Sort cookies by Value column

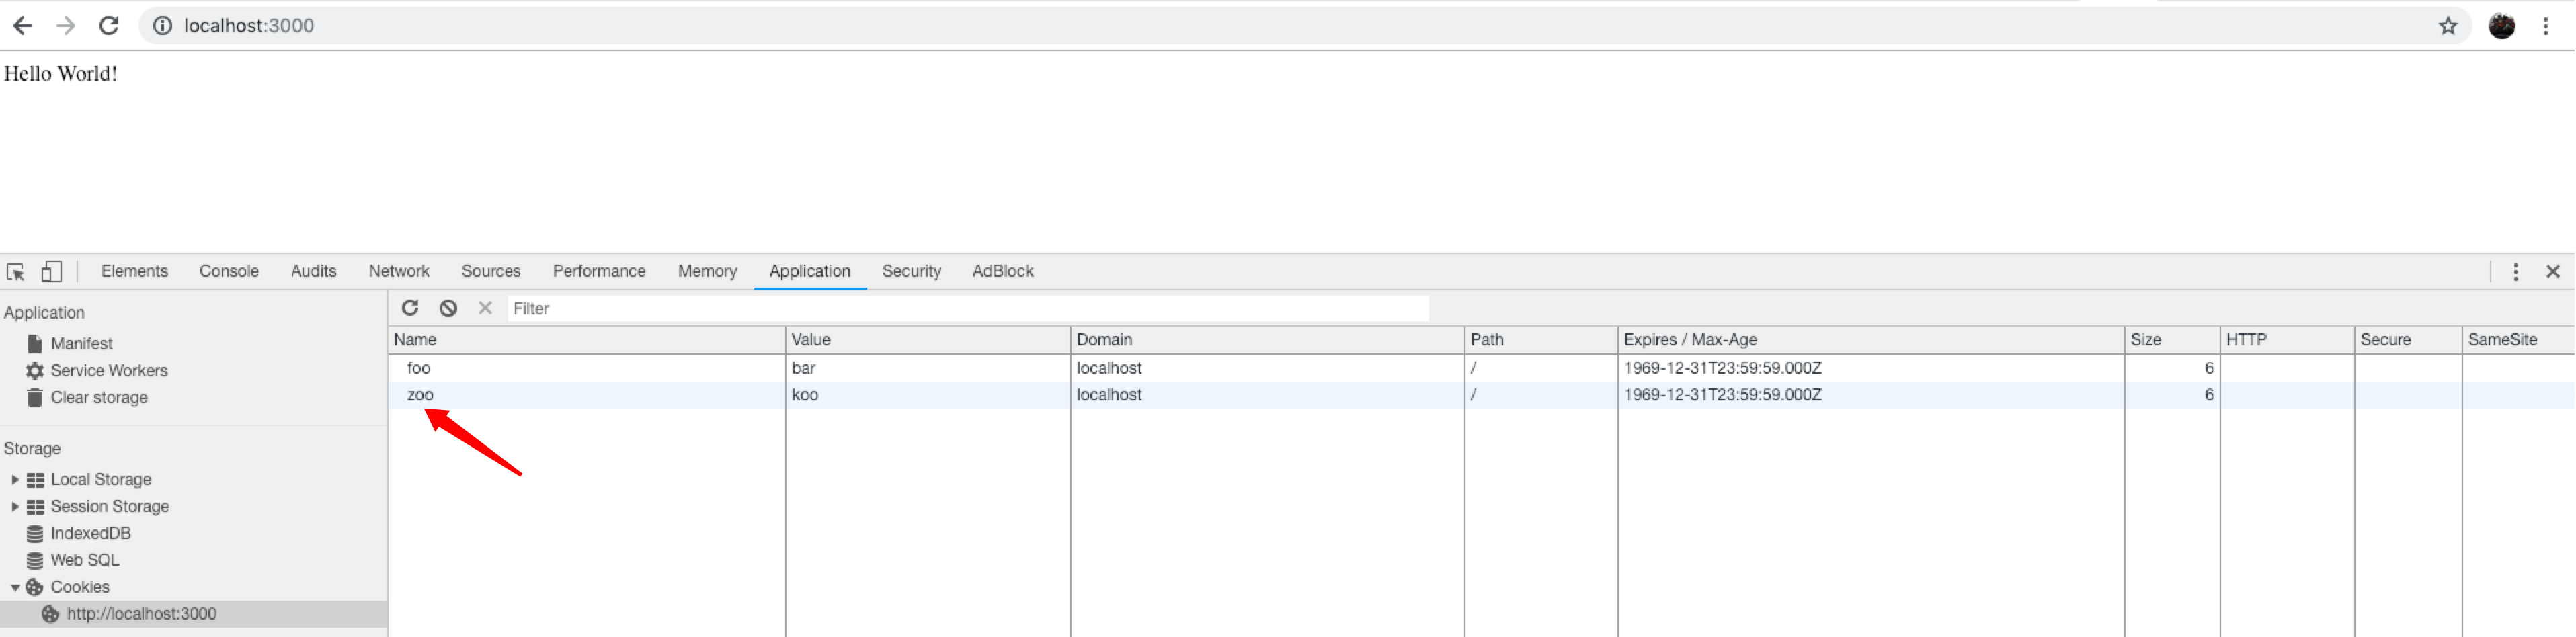(x=928, y=340)
